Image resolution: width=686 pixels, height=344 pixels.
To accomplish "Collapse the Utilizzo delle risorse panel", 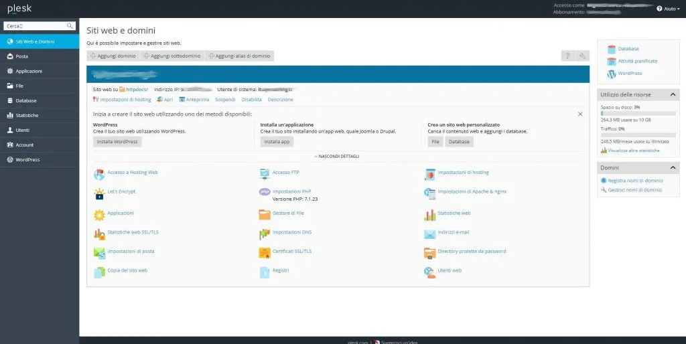I will pos(673,95).
